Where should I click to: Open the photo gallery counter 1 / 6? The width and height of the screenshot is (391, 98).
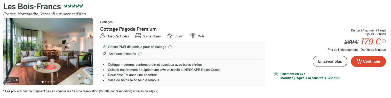12,80
